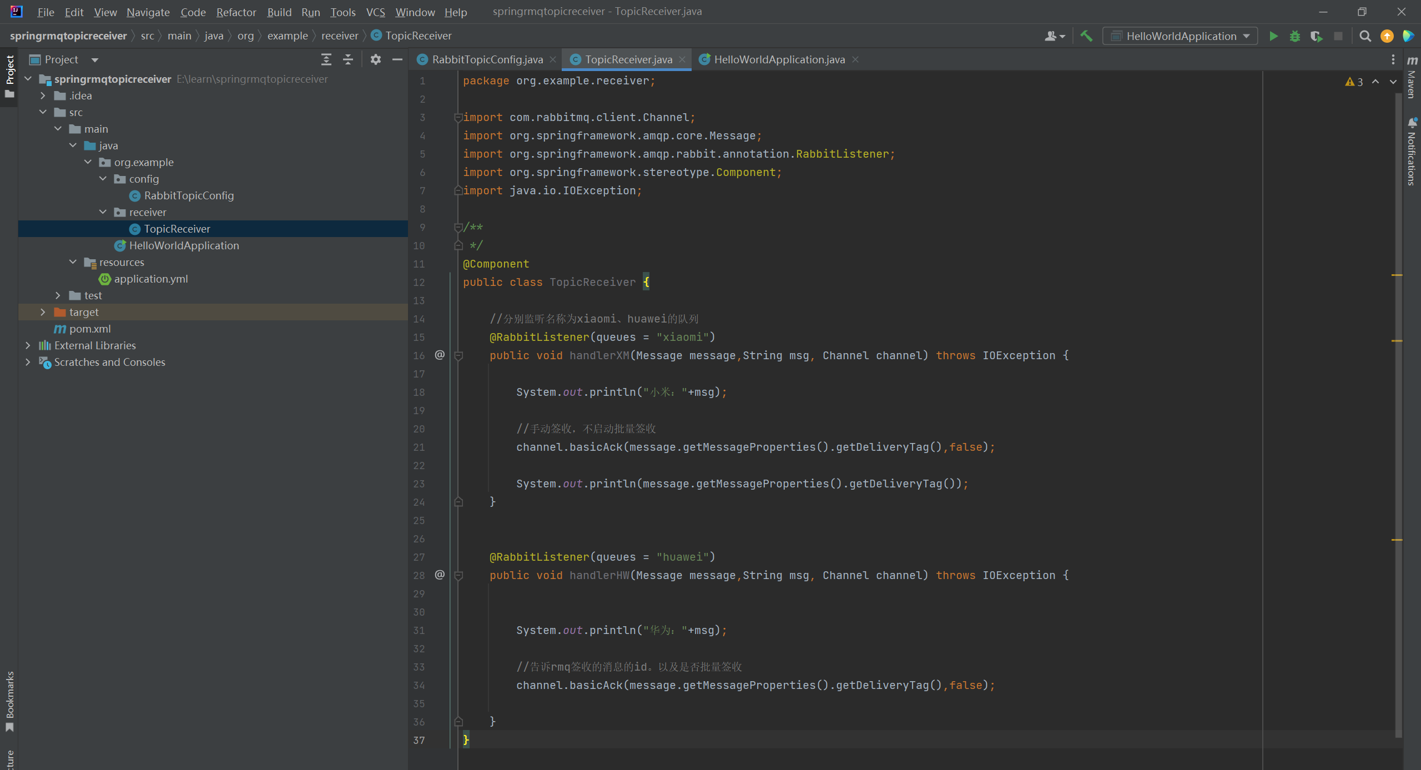Click the example breadcrumb in navigation bar
Image resolution: width=1421 pixels, height=770 pixels.
coord(287,36)
